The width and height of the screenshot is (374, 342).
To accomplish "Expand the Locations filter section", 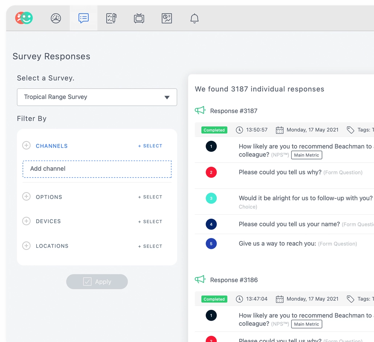I will pyautogui.click(x=26, y=246).
